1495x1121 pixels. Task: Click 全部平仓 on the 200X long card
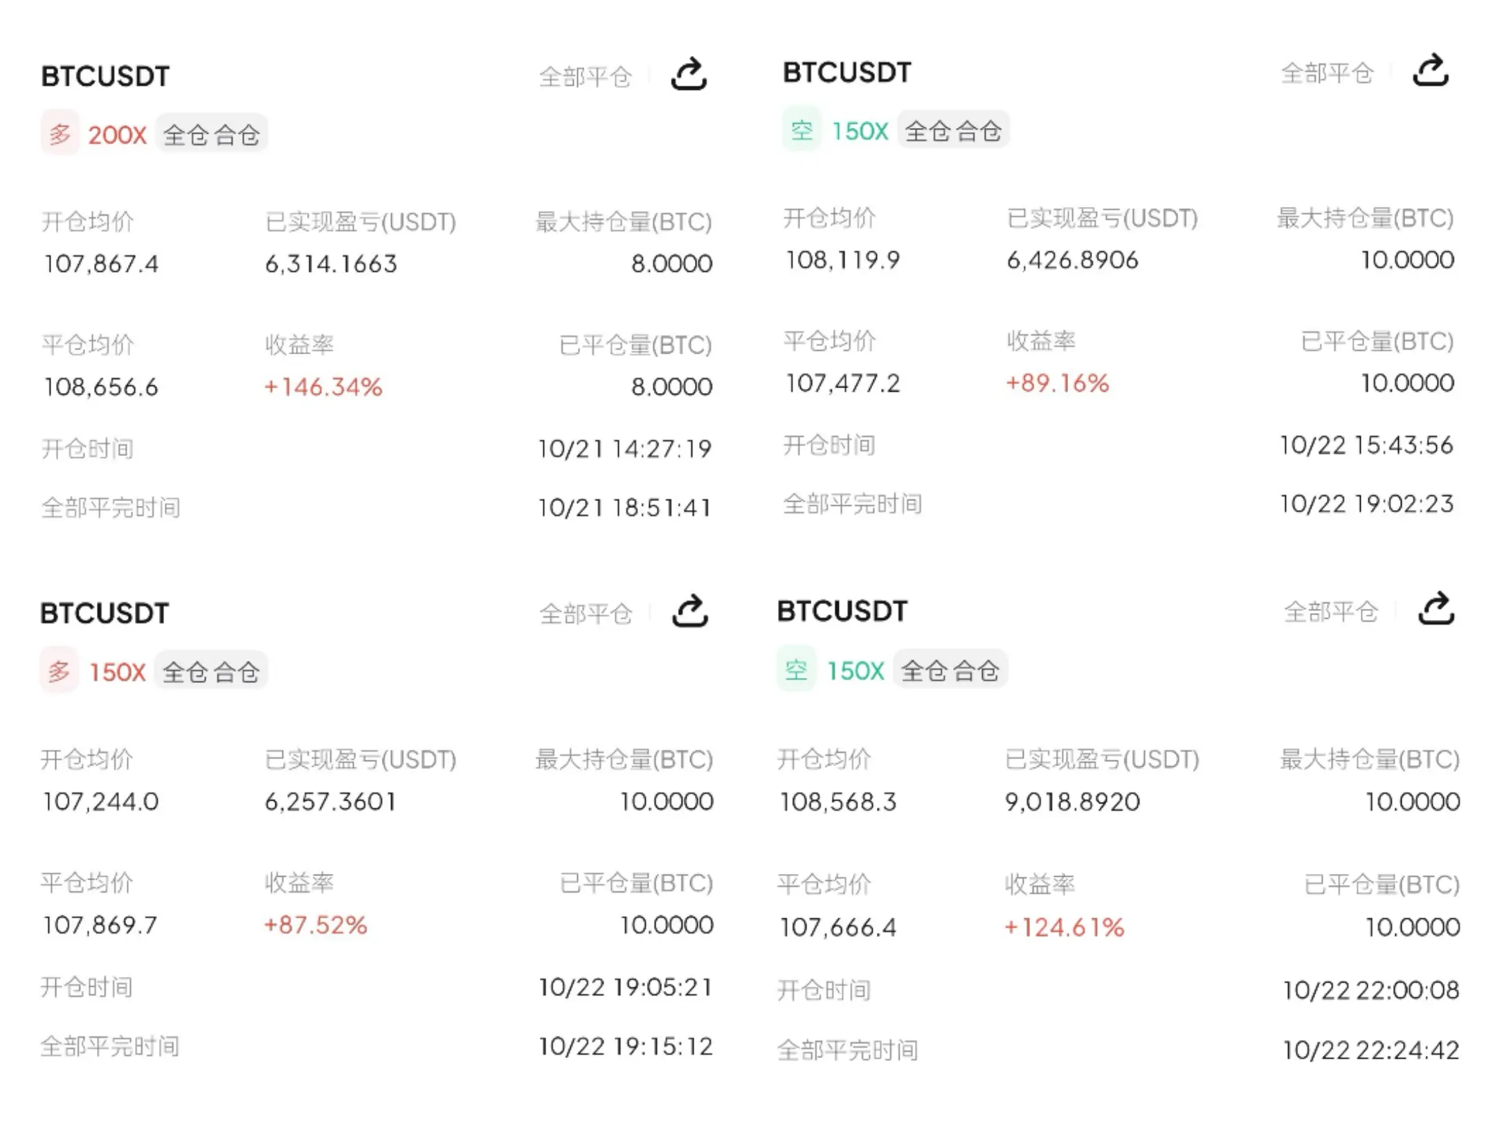[x=585, y=77]
